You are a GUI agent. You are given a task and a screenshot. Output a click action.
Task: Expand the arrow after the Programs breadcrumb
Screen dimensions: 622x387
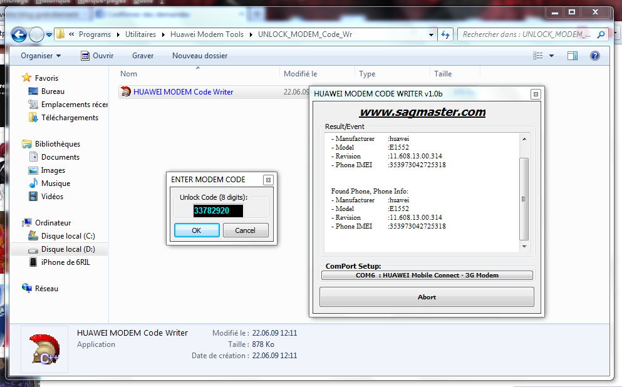point(118,34)
